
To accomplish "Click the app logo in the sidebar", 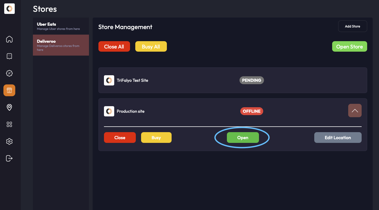I will click(x=9, y=9).
